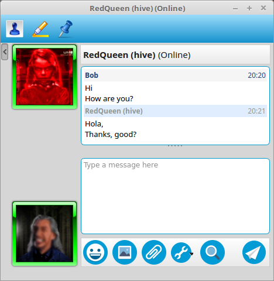Viewport: 274px width, 281px height.
Task: Open the wrench settings dropdown menu
Action: 182,252
